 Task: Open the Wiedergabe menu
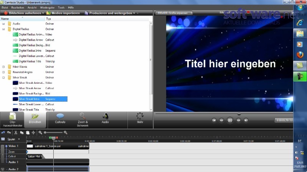[x=47, y=7]
